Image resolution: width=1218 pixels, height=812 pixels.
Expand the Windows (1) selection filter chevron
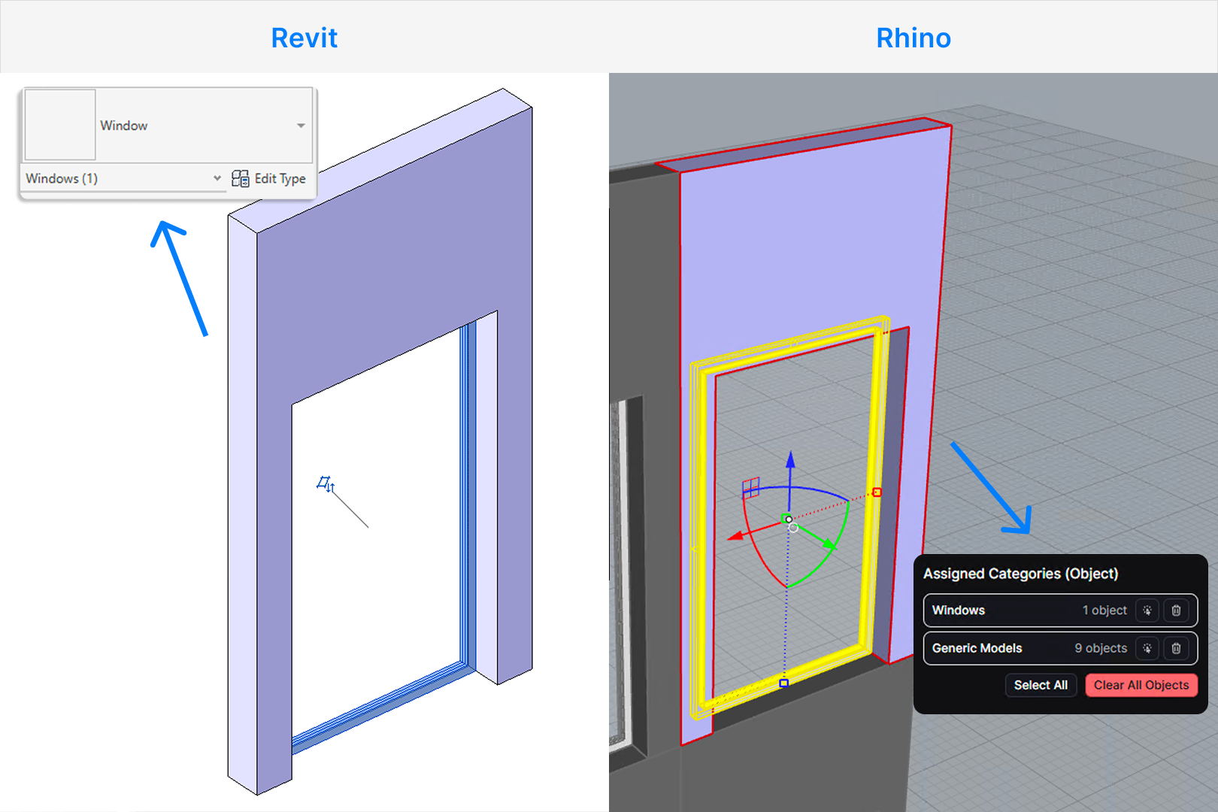[x=217, y=178]
